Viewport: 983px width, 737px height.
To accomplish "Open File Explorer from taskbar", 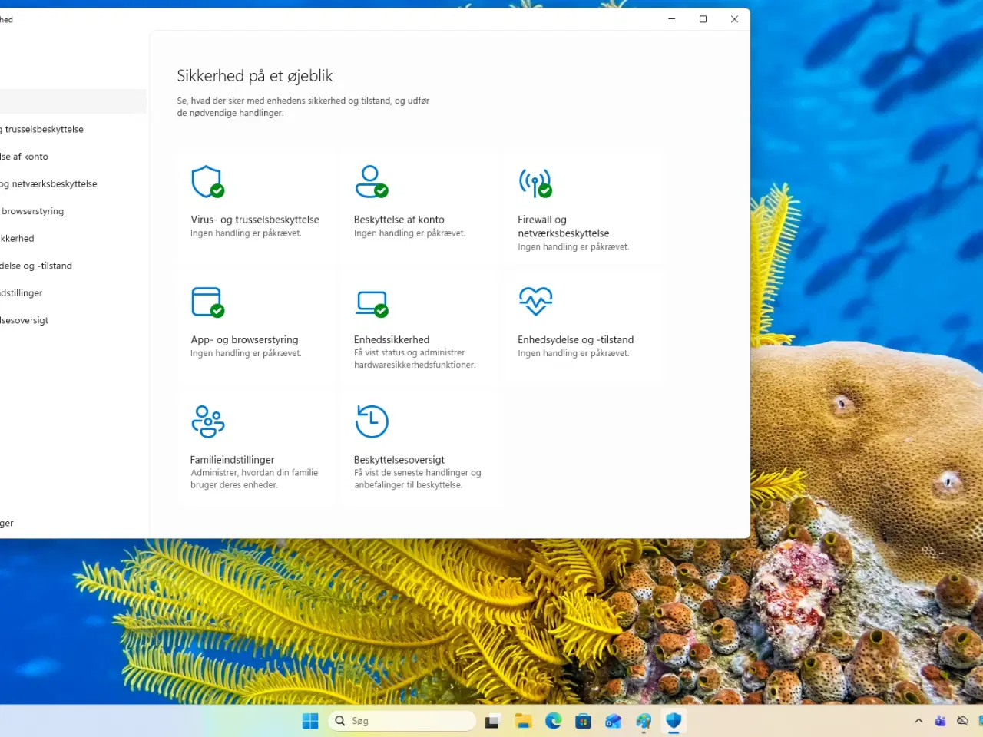I will click(x=523, y=721).
